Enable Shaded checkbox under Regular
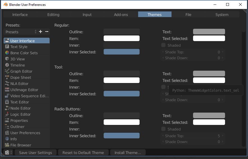 pos(163,45)
